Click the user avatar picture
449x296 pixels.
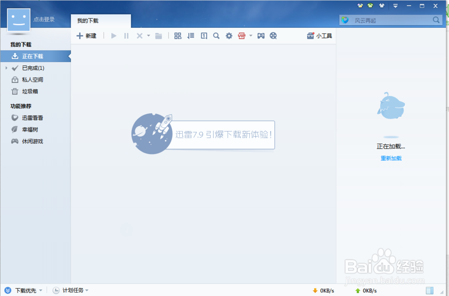tap(18, 20)
